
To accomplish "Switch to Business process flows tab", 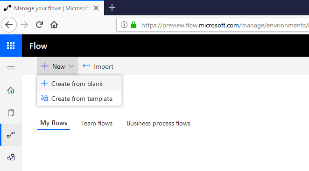I will pyautogui.click(x=158, y=123).
